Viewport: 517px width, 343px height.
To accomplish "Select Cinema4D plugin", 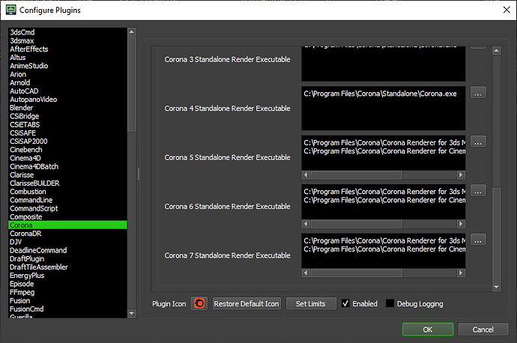I will click(x=67, y=158).
